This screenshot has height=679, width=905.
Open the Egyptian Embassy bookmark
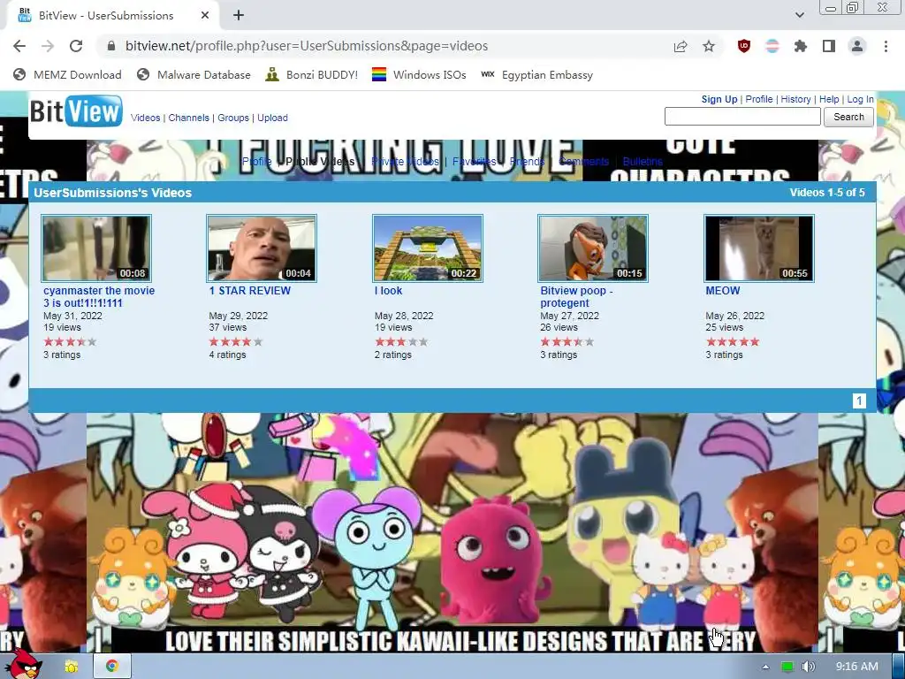(536, 74)
